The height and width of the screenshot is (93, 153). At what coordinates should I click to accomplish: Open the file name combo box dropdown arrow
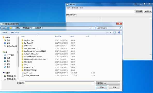[93, 83]
